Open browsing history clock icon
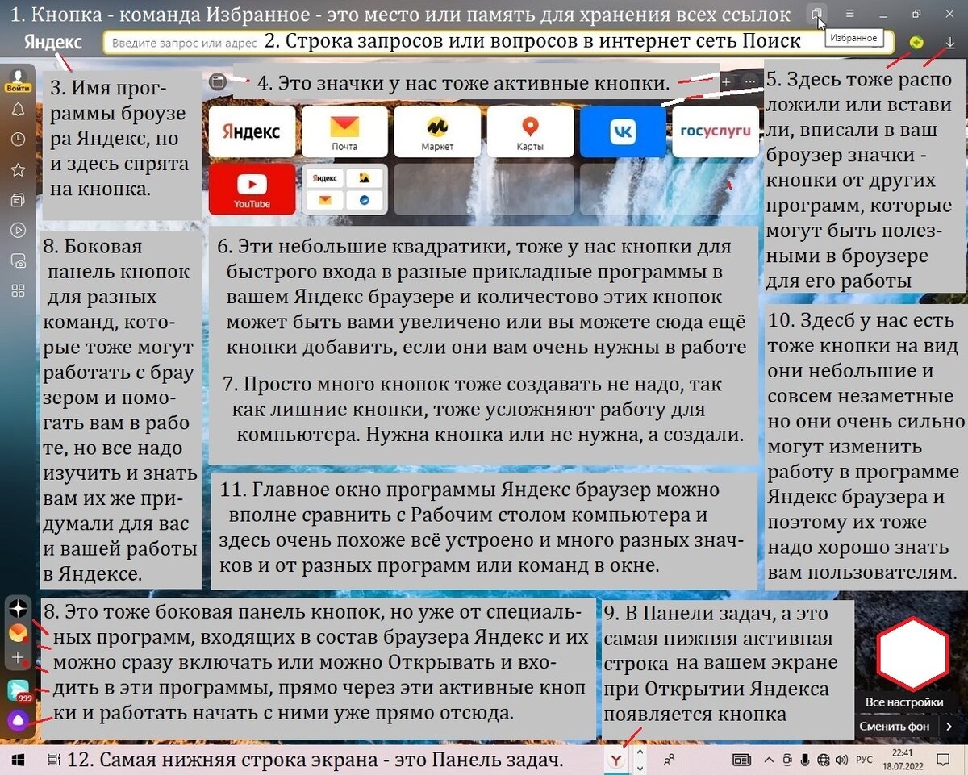 (18, 140)
